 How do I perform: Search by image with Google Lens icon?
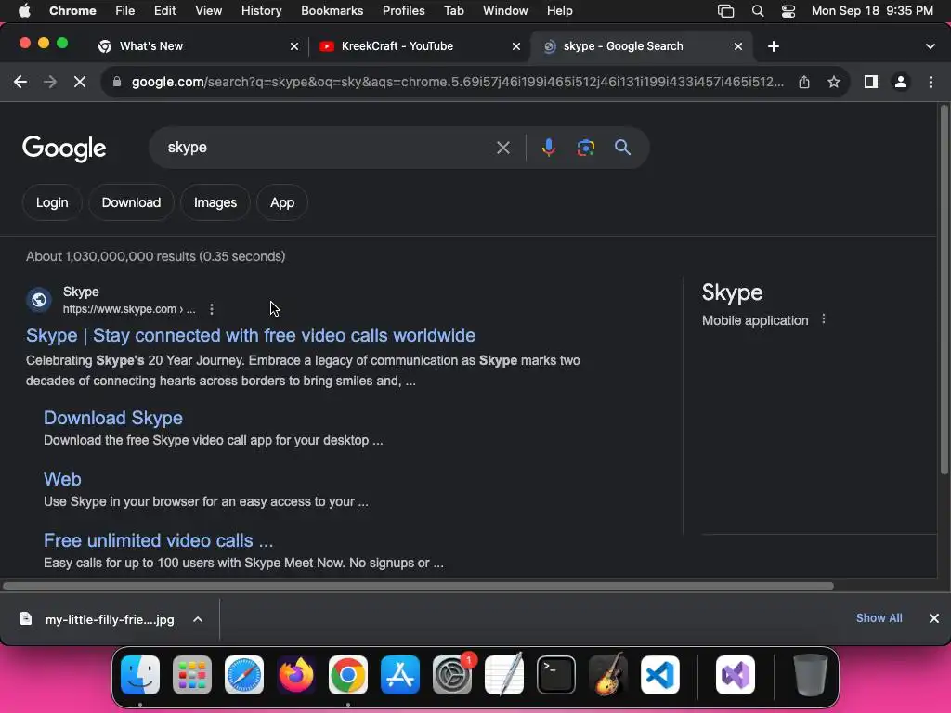coord(585,148)
